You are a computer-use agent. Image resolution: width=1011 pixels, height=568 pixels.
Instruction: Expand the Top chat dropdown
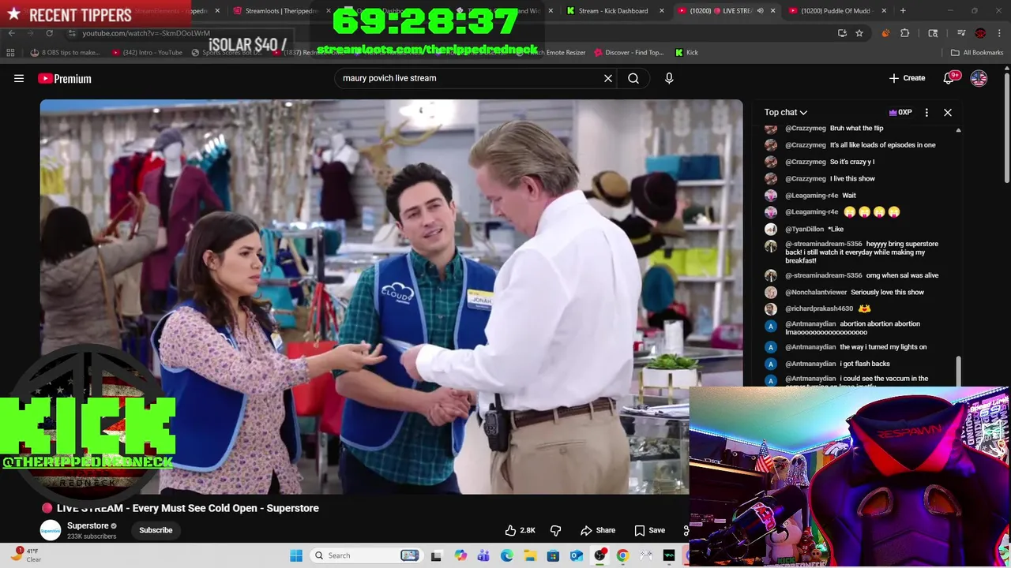click(x=785, y=112)
